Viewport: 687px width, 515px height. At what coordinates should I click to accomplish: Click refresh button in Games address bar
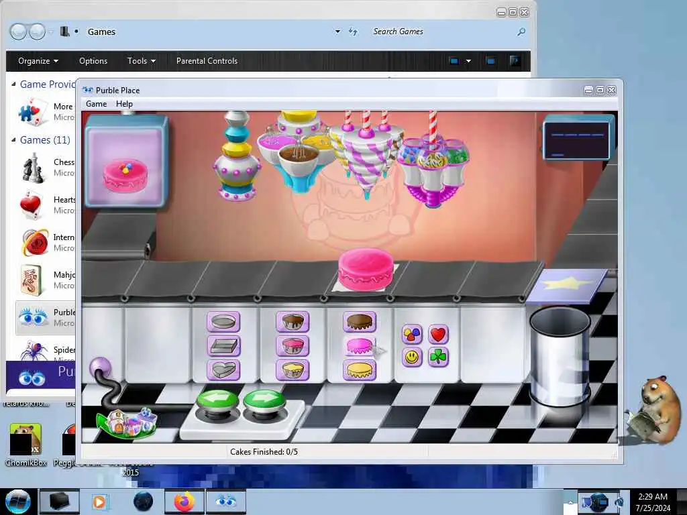353,32
